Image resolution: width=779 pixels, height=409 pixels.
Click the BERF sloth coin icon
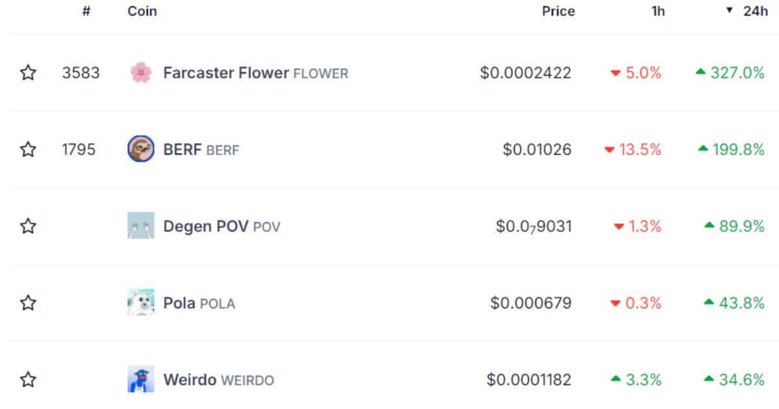[x=140, y=149]
